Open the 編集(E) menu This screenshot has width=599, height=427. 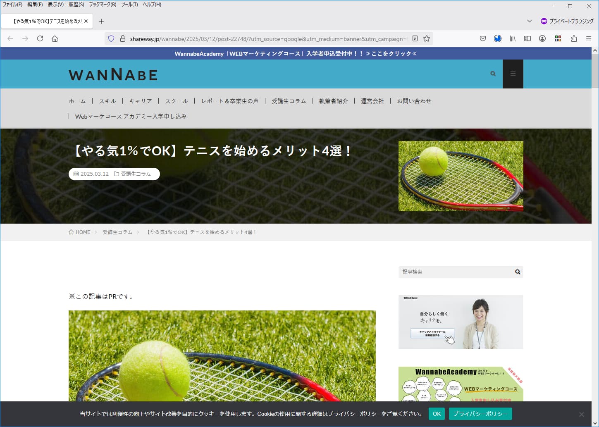pyautogui.click(x=35, y=5)
